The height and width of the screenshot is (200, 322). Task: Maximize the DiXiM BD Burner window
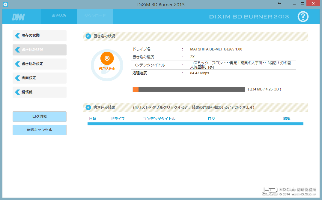click(x=303, y=4)
